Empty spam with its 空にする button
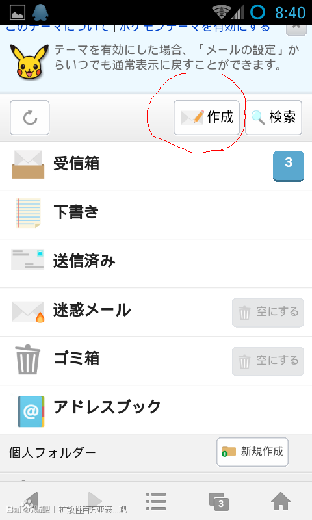The width and height of the screenshot is (312, 520). tap(268, 313)
